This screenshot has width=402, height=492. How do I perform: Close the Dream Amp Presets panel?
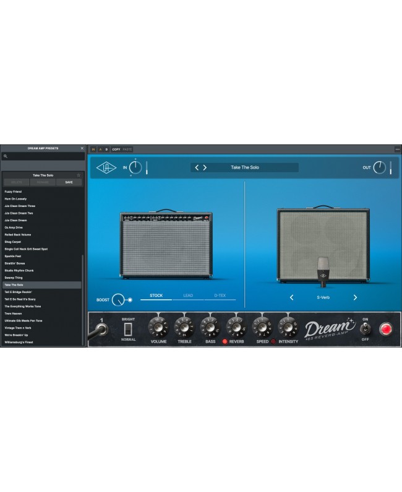82,148
